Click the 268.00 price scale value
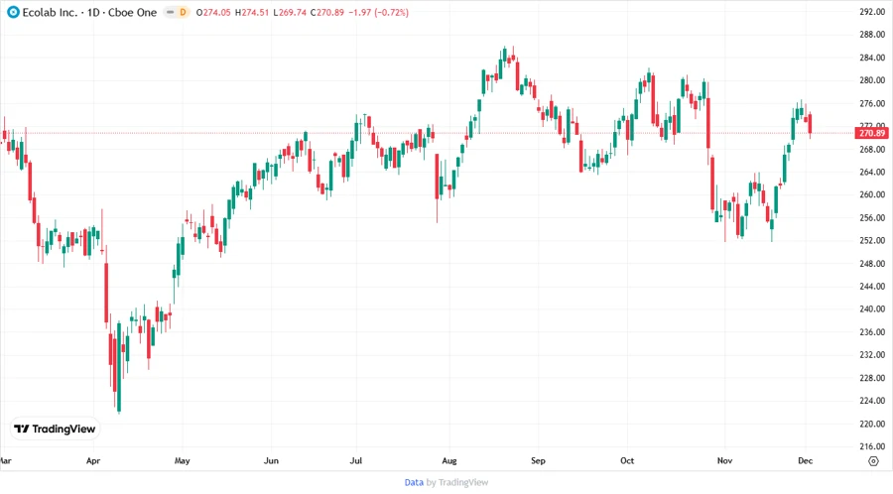893x494 pixels. [872, 149]
